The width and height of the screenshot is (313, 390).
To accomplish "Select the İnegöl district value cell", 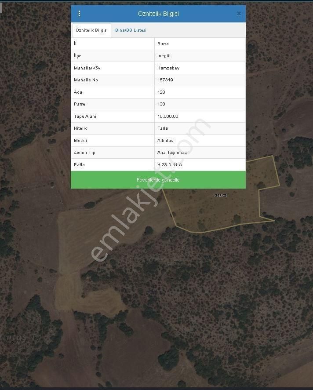I will (x=200, y=56).
